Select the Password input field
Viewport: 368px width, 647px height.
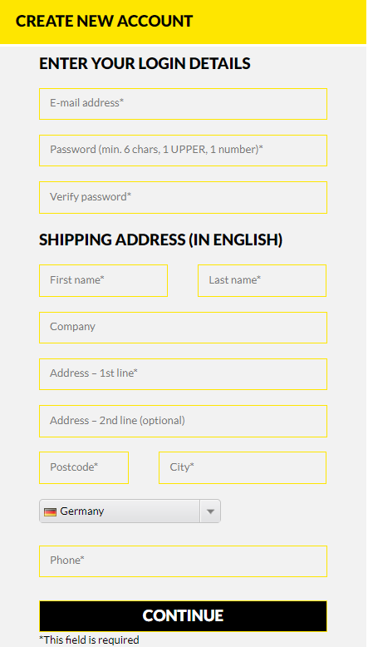click(184, 151)
